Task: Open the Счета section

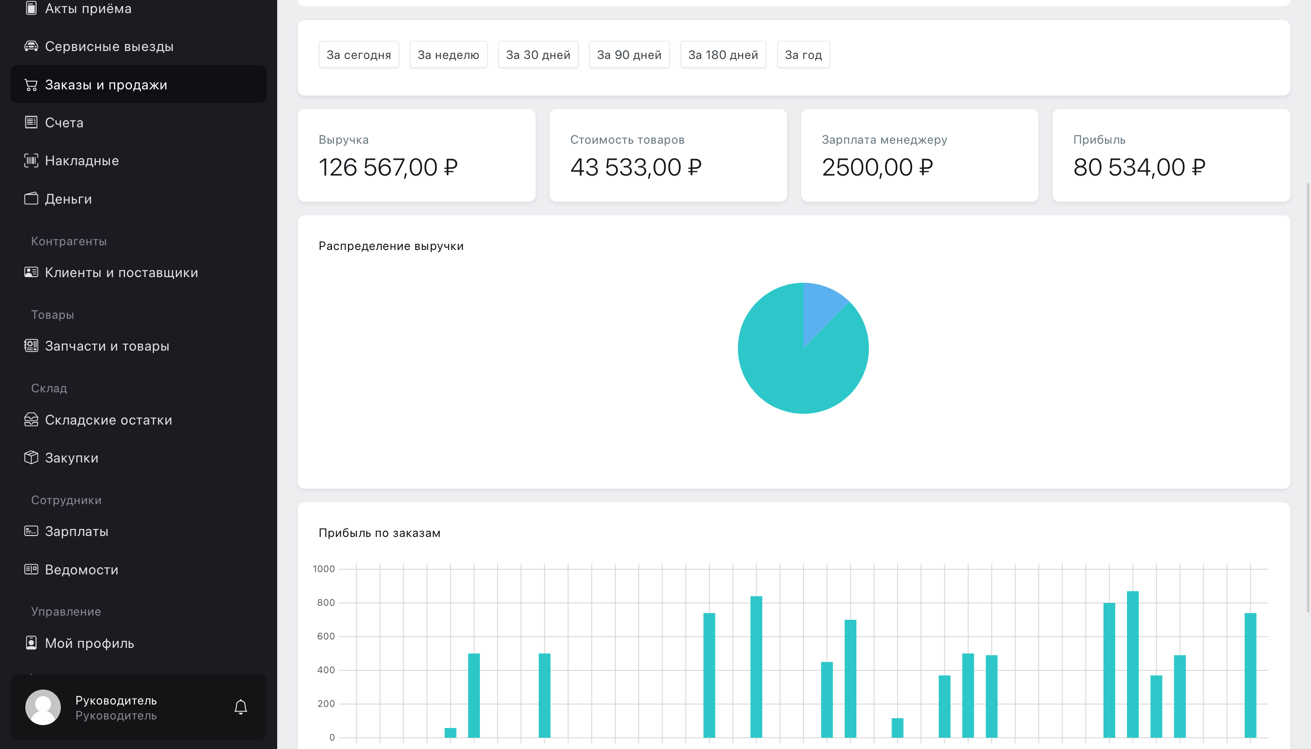Action: click(139, 123)
